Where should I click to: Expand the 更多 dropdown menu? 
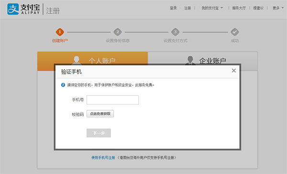click(x=278, y=8)
